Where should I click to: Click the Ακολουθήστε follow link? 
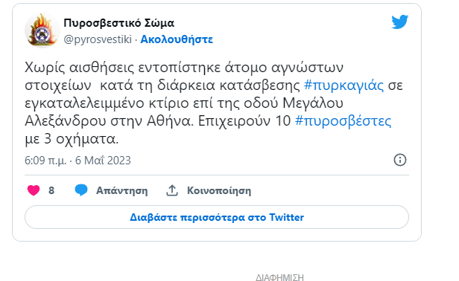pos(177,39)
